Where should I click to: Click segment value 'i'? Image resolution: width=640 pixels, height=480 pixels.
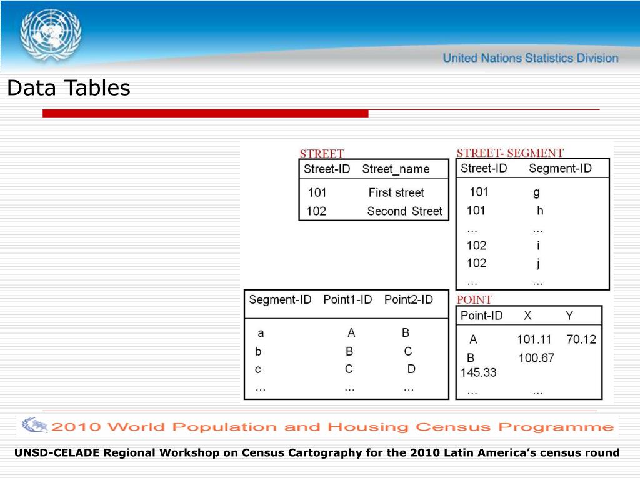click(538, 245)
